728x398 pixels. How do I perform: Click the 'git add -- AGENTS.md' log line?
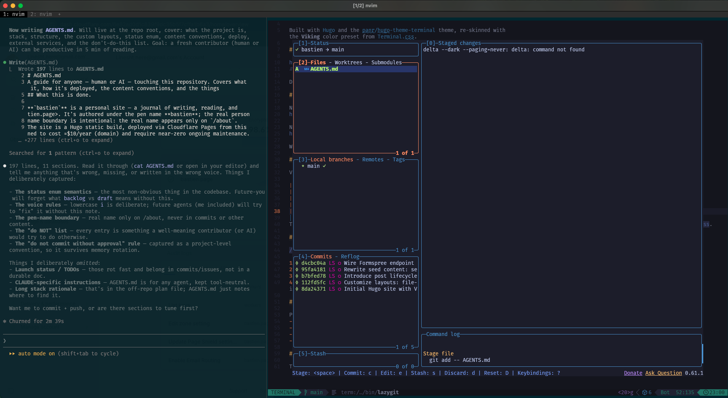(459, 360)
